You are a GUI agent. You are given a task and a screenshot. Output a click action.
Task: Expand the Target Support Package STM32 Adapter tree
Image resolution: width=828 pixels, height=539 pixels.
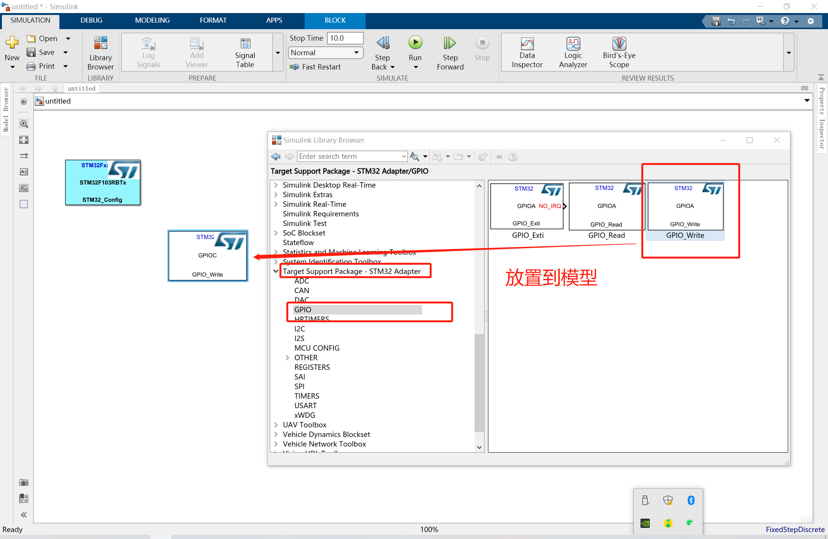(276, 271)
